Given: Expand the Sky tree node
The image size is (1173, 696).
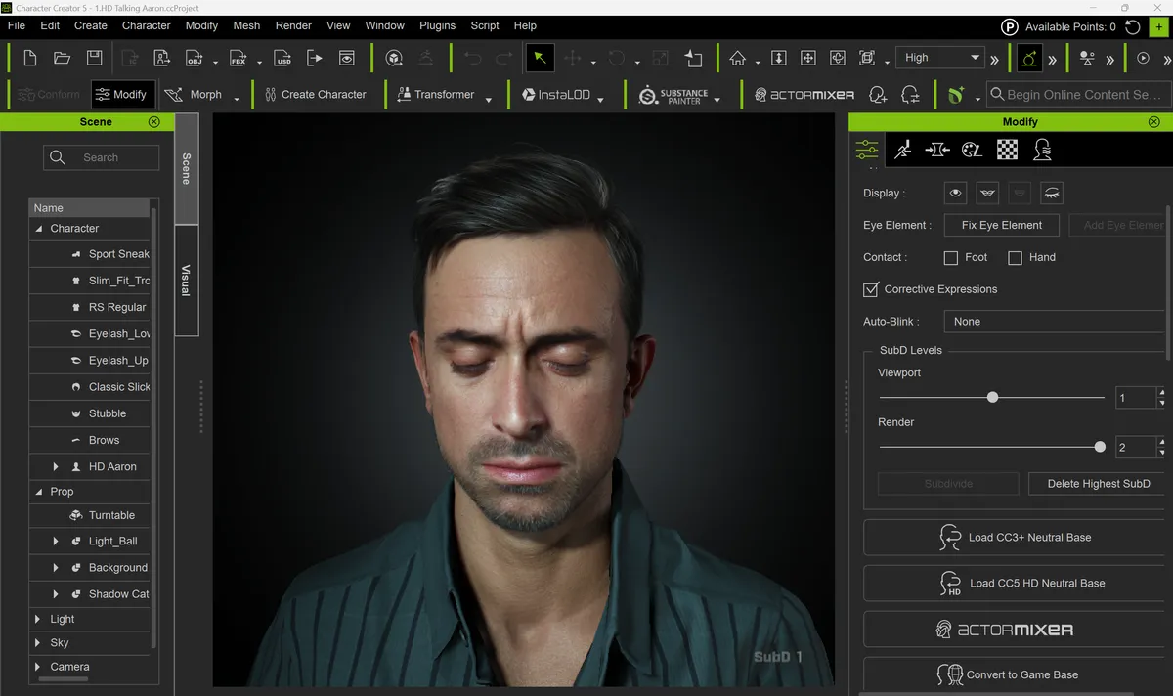Looking at the screenshot, I should [38, 643].
